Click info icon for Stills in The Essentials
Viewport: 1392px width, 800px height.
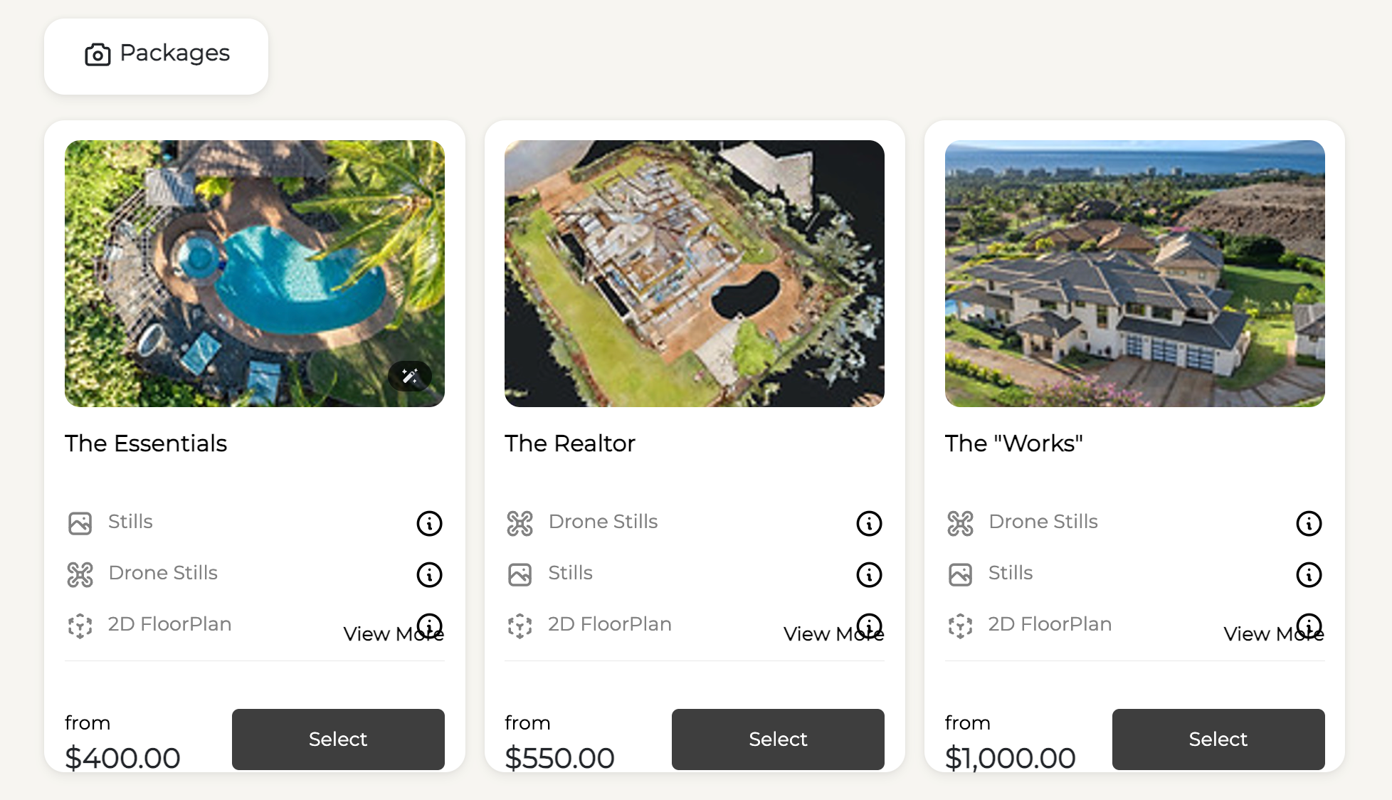[429, 523]
